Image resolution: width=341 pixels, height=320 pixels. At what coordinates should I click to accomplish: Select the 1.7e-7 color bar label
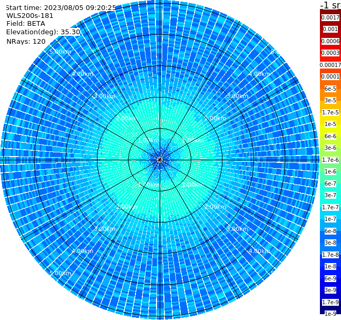(x=330, y=207)
